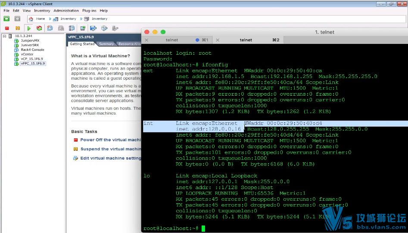Select the JuniperSRX VM in tree
The image size is (408, 233).
[x=30, y=45]
